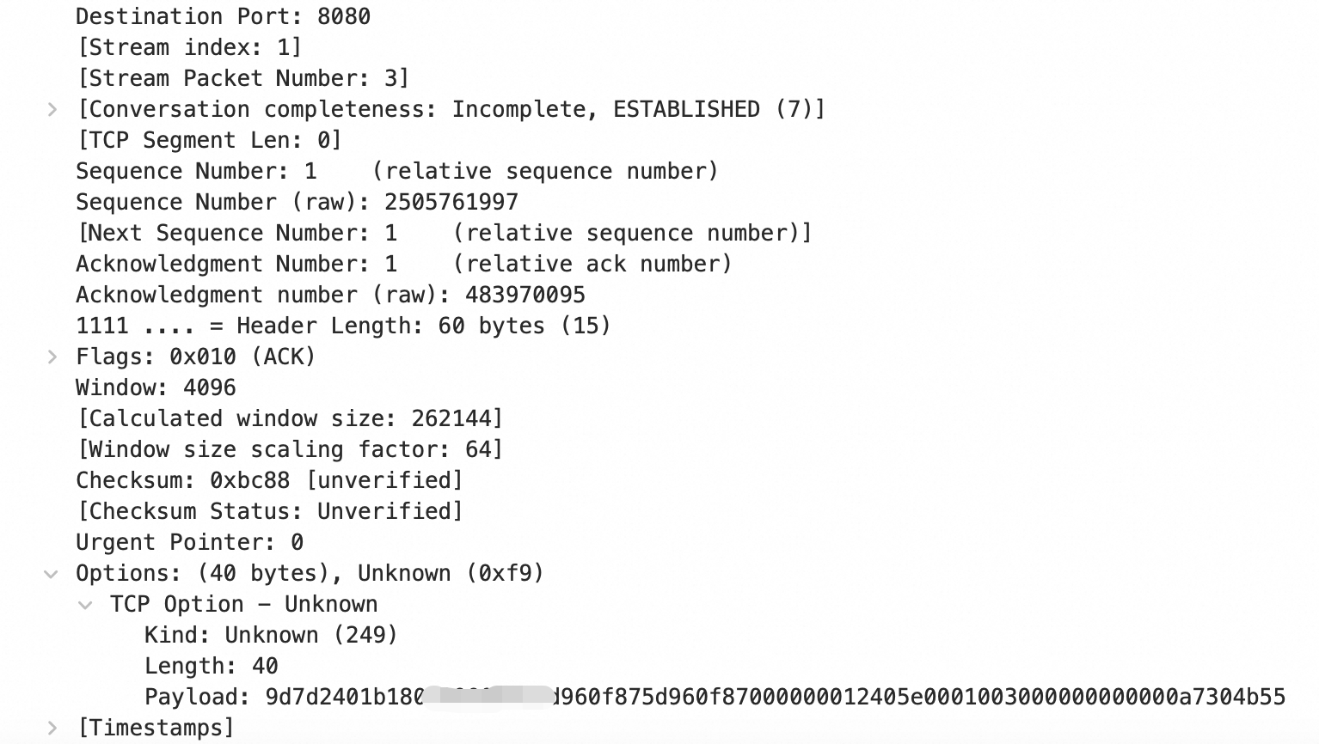Select the Window 4096 field
Image resolution: width=1319 pixels, height=744 pixels.
(x=156, y=387)
